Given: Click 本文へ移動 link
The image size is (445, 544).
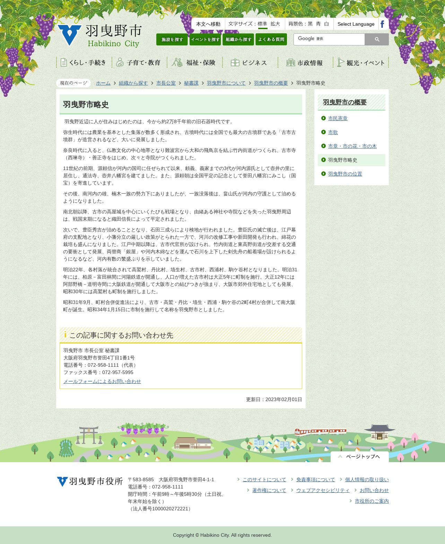Looking at the screenshot, I should click(x=208, y=24).
